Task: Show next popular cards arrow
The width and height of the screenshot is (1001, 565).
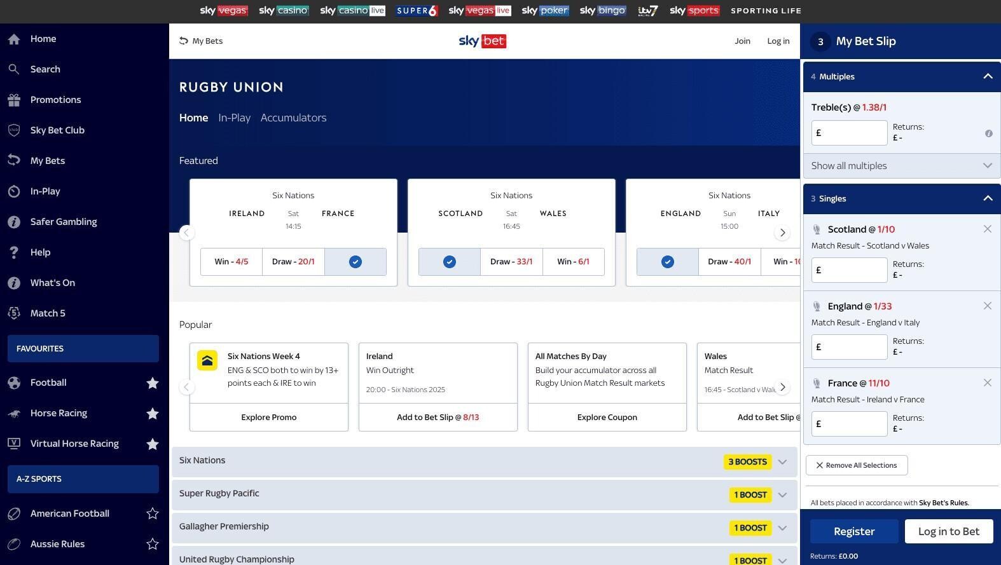Action: tap(782, 387)
